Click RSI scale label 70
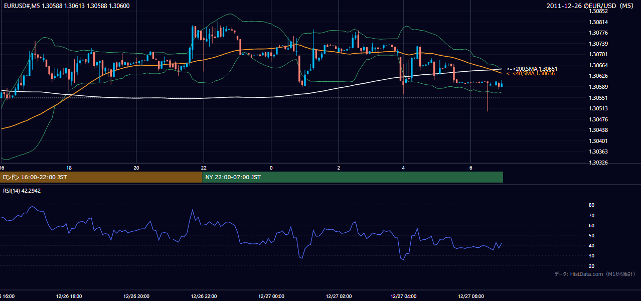641x301 pixels. pyautogui.click(x=592, y=215)
